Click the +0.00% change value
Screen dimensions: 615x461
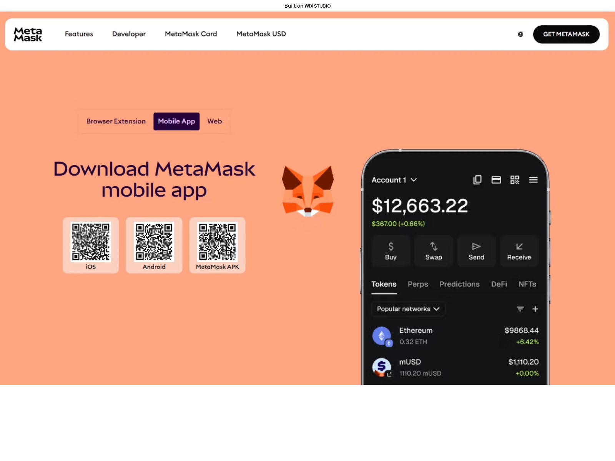click(527, 373)
